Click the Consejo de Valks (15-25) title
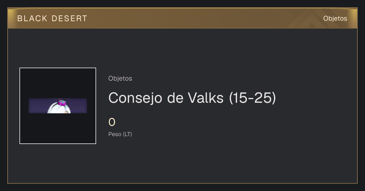Image resolution: width=365 pixels, height=191 pixels. pyautogui.click(x=192, y=98)
